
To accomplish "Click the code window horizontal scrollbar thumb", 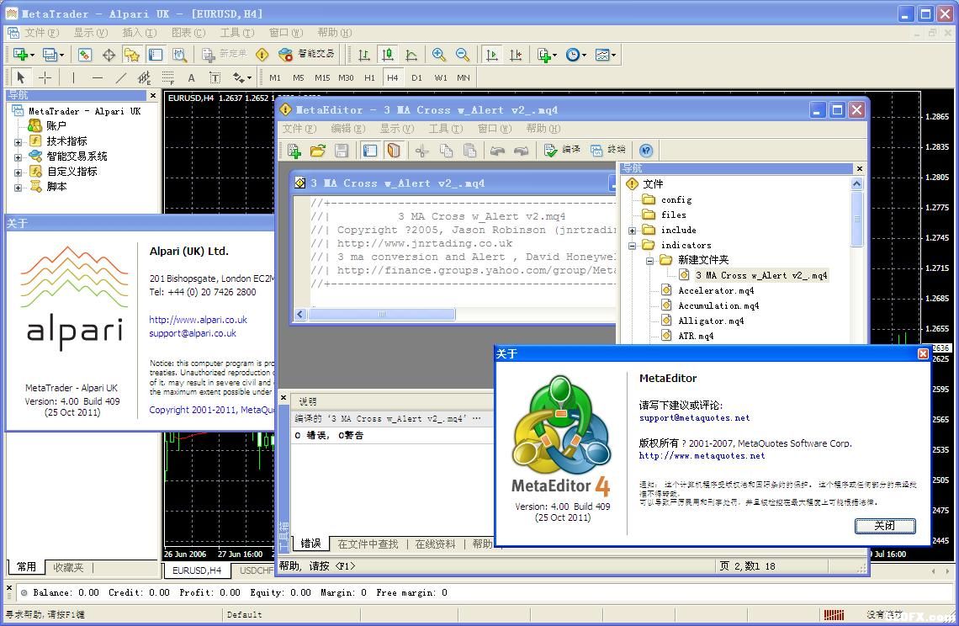I will (x=382, y=315).
